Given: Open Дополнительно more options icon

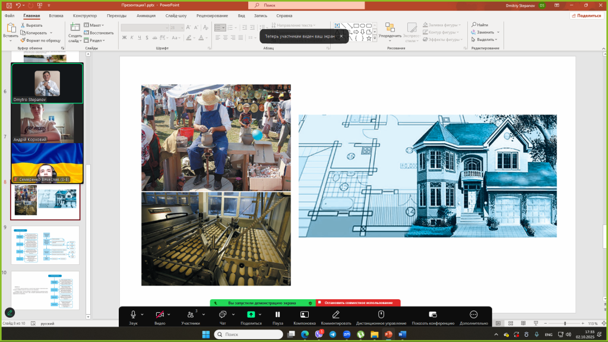Looking at the screenshot, I should click(x=473, y=315).
